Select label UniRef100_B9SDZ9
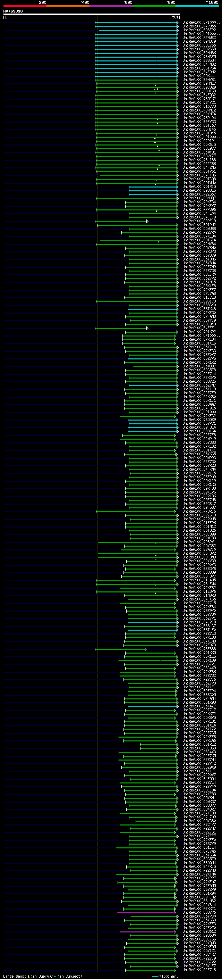The height and width of the screenshot is (979, 222). tap(199, 88)
